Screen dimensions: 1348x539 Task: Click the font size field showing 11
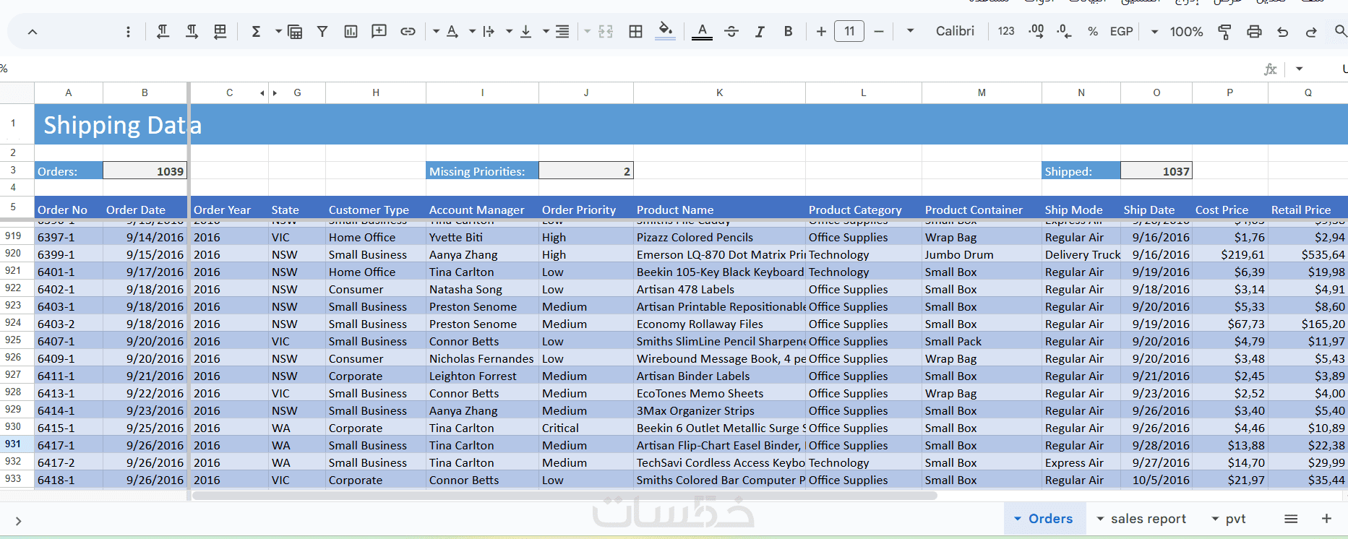[x=849, y=31]
